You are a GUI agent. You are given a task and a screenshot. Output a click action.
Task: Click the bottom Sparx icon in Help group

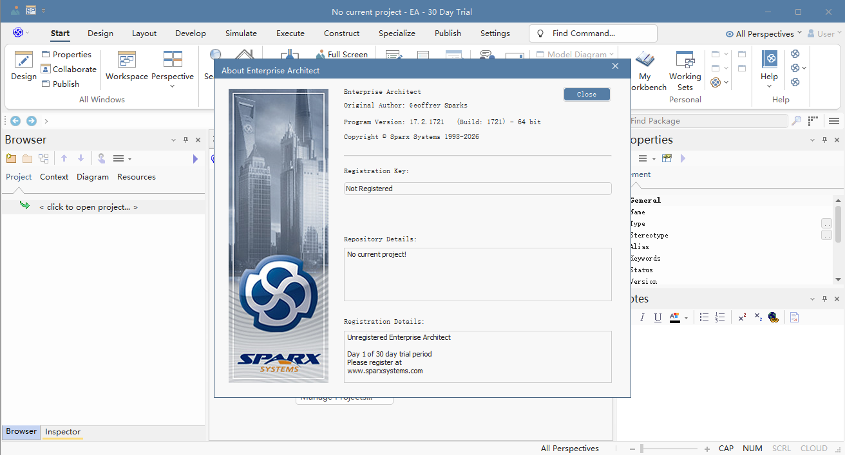[795, 82]
